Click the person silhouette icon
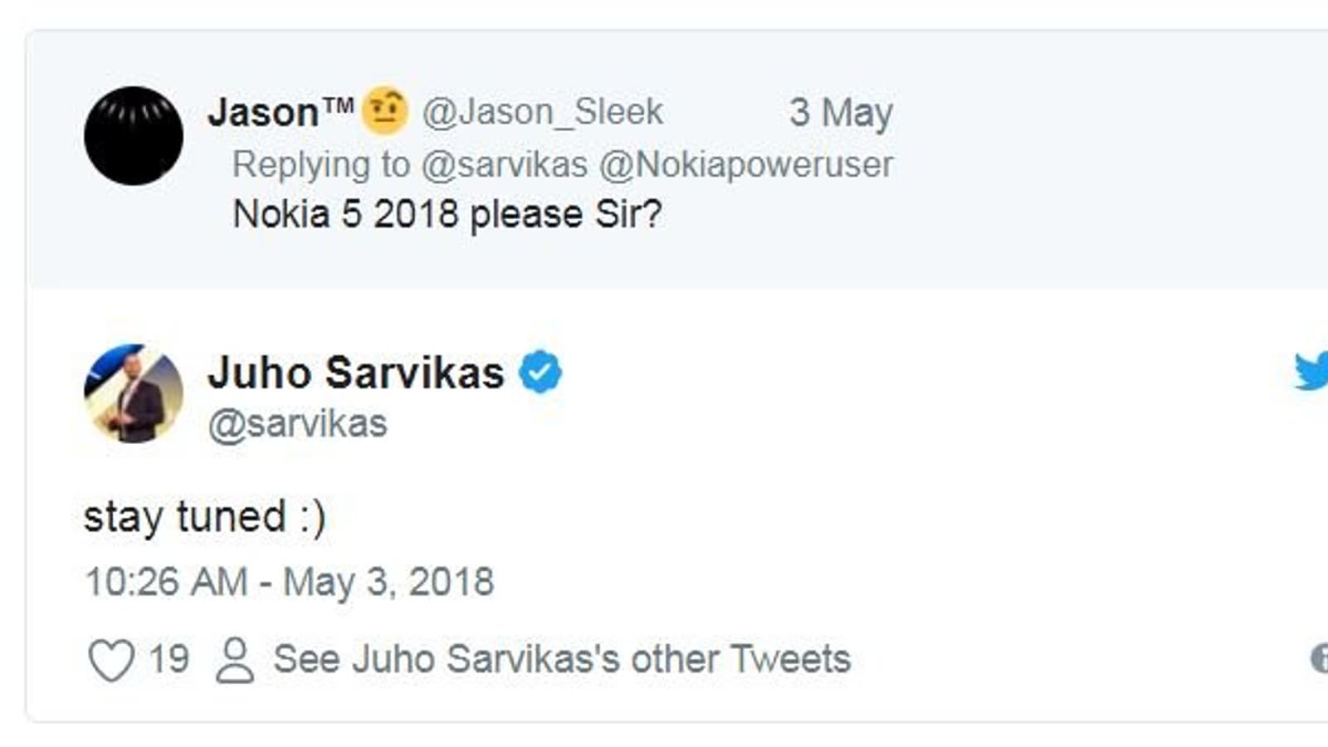Image resolution: width=1328 pixels, height=747 pixels. click(235, 661)
